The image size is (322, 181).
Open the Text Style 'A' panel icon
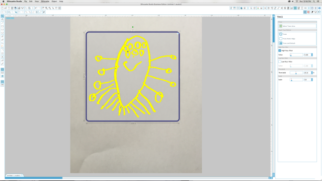click(265, 8)
